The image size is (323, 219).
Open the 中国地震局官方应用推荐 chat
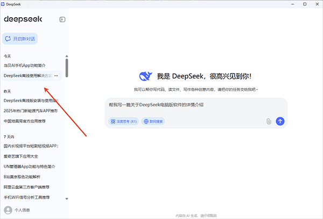pos(27,120)
